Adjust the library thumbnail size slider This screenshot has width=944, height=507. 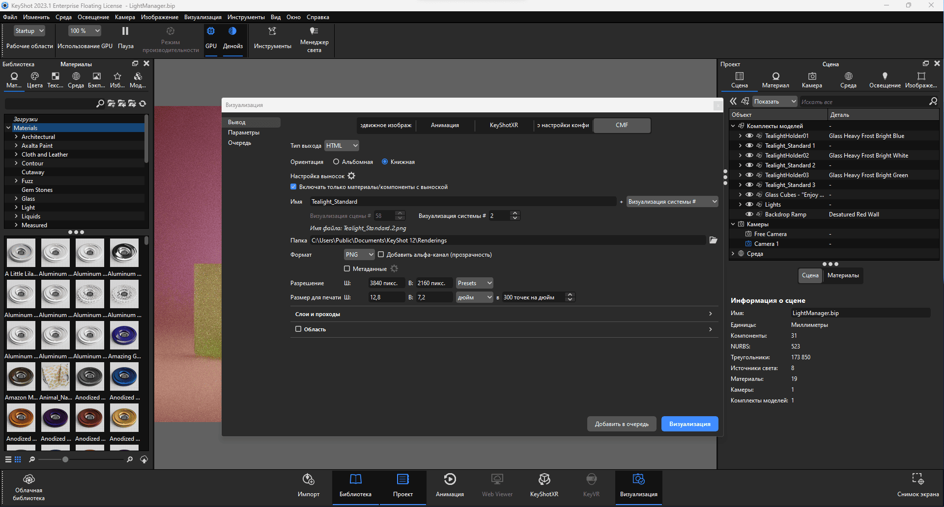tap(65, 459)
